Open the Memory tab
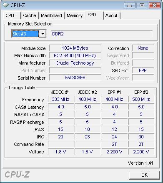Image resolution: width=163 pixels, height=183 pixels. (75, 15)
